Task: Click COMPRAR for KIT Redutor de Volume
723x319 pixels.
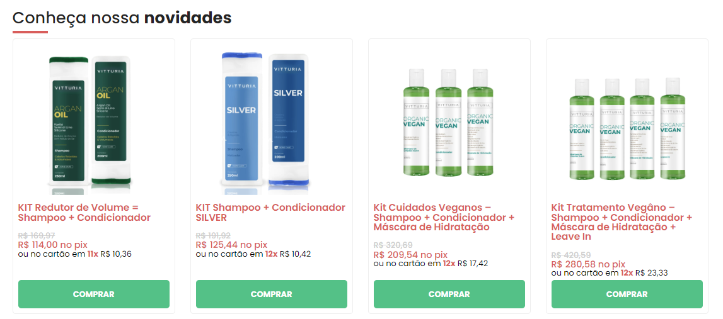Action: click(x=93, y=294)
